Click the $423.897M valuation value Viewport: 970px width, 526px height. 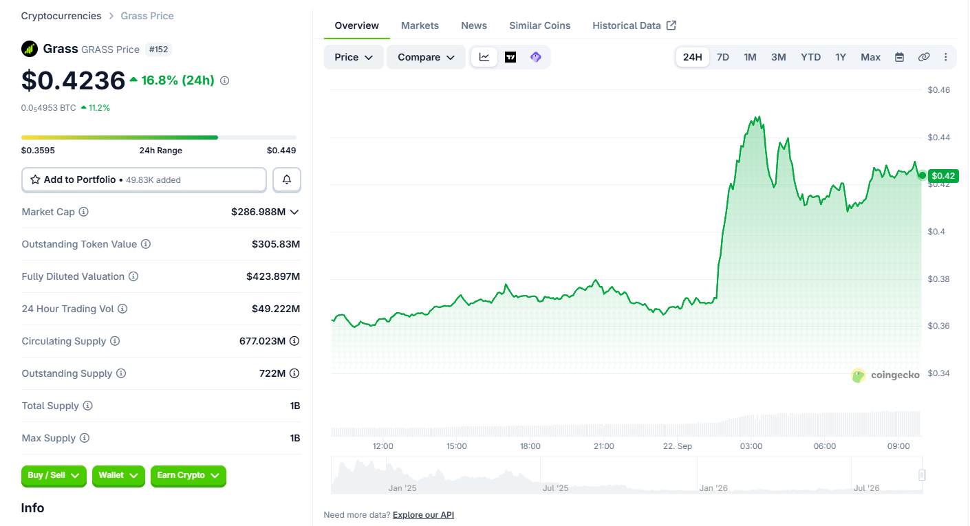click(x=273, y=276)
